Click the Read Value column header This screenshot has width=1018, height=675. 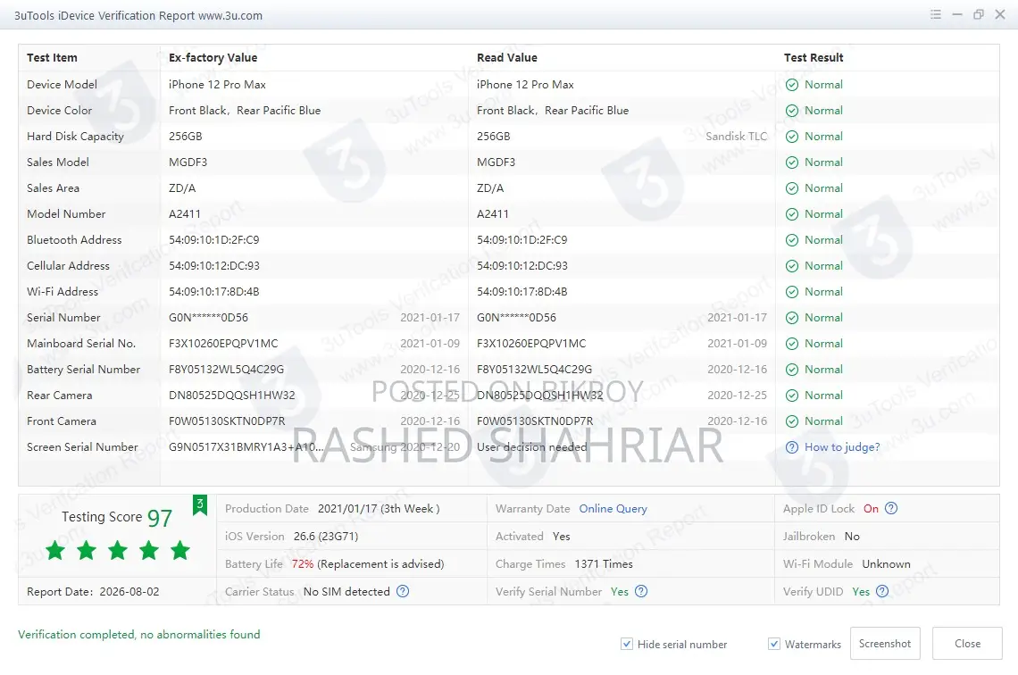[507, 58]
